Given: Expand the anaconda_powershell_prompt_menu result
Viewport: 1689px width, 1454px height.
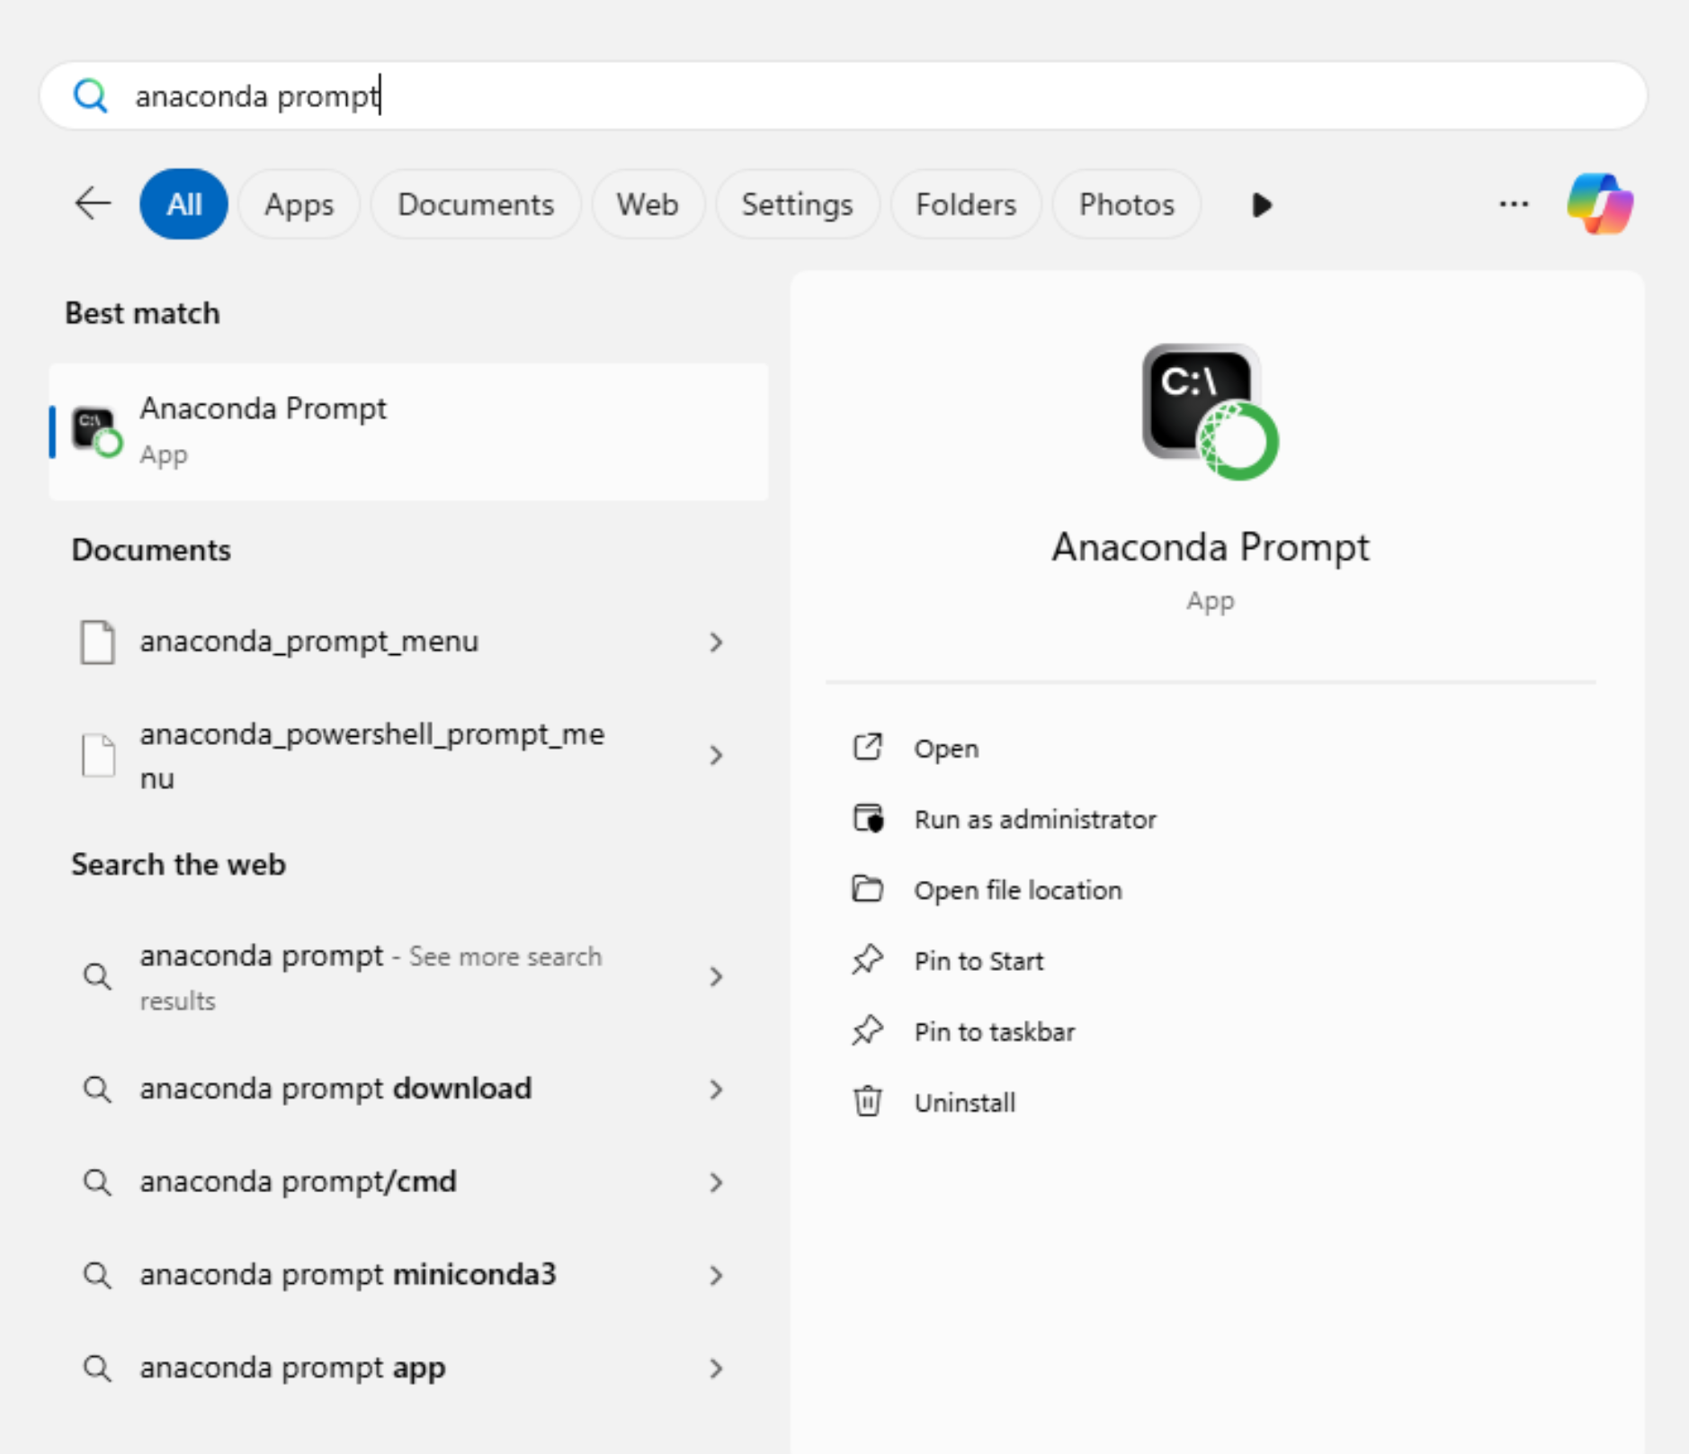Looking at the screenshot, I should [x=716, y=755].
